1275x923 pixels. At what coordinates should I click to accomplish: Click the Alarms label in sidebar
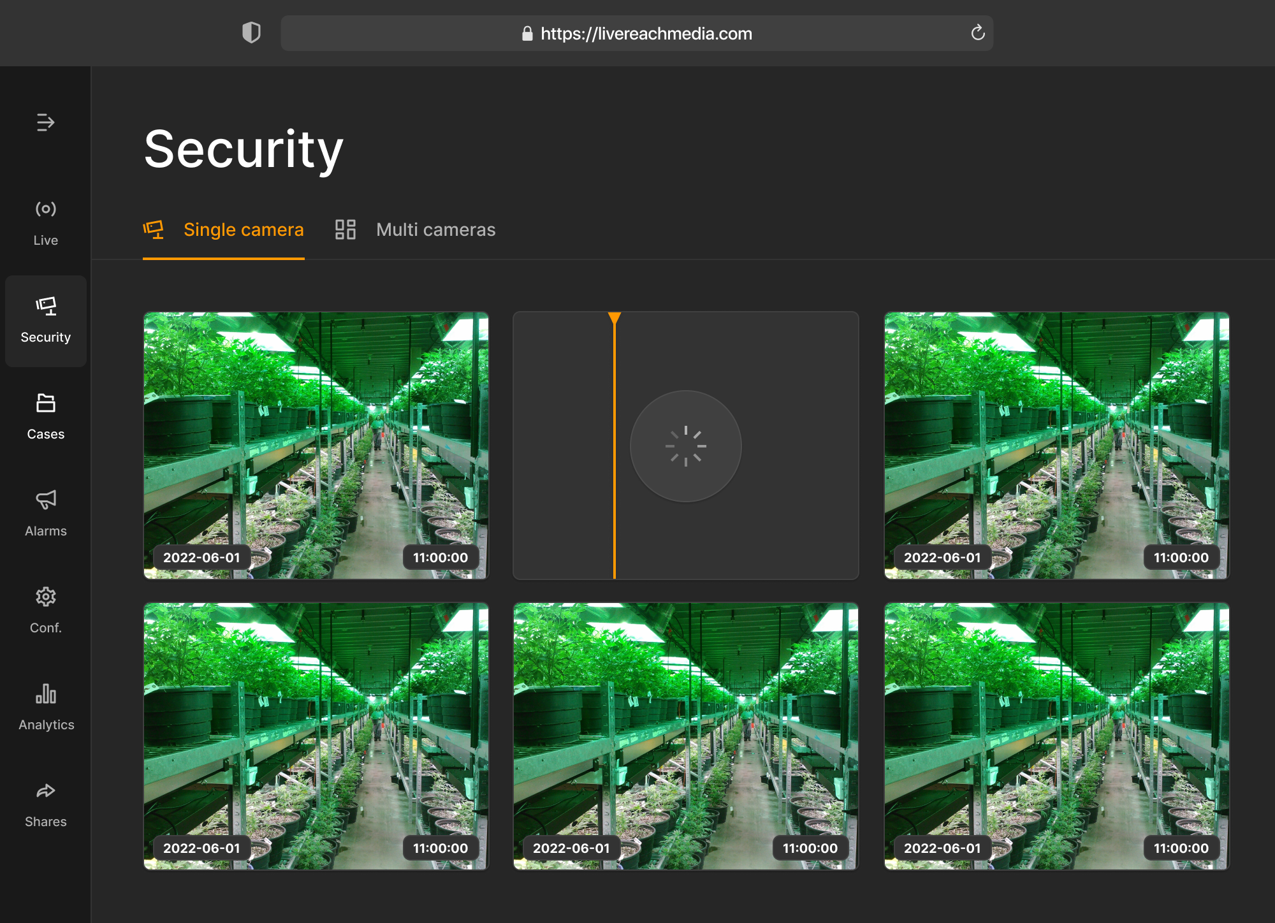click(x=45, y=531)
